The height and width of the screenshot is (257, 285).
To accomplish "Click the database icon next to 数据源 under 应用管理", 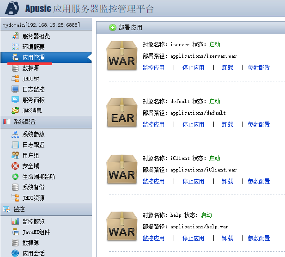I will click(15, 68).
